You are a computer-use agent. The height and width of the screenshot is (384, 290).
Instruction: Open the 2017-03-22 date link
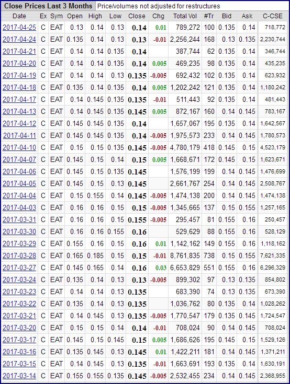click(x=19, y=304)
